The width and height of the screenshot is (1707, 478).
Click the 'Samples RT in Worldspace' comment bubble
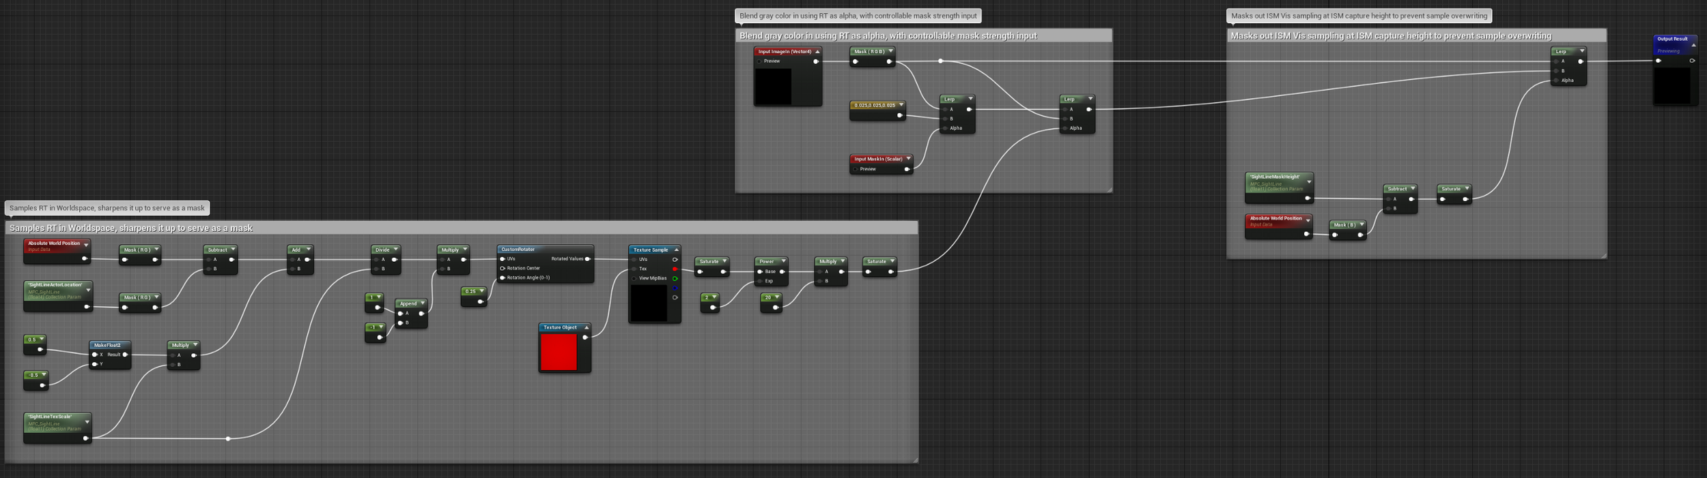pos(107,208)
